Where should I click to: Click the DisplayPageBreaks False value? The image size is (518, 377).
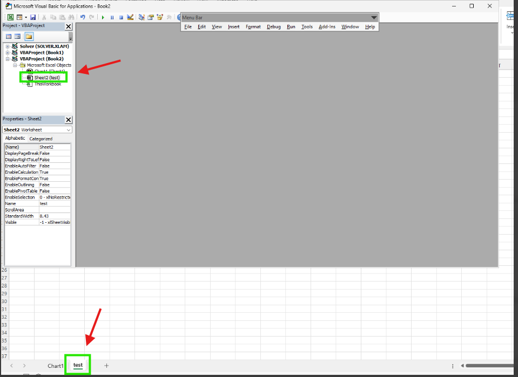(55, 153)
